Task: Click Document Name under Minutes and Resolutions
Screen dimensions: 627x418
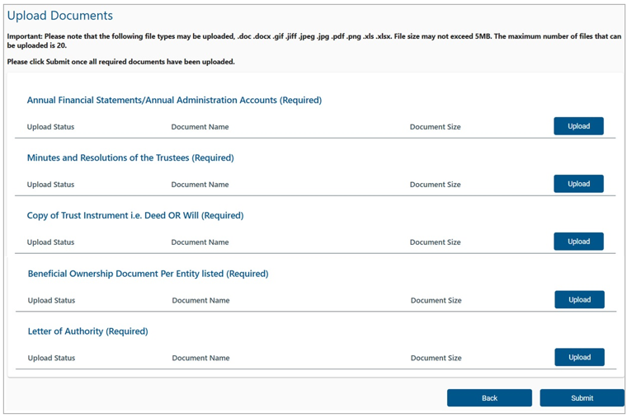Action: tap(200, 184)
